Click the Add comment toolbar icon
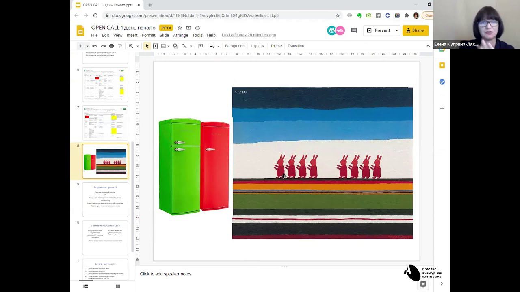This screenshot has height=292, width=520. (x=200, y=46)
